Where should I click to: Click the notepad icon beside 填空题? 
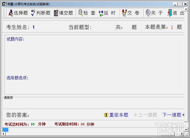click(56, 13)
